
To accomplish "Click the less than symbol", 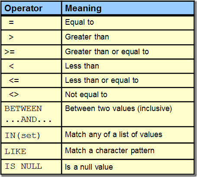I will click(11, 66).
